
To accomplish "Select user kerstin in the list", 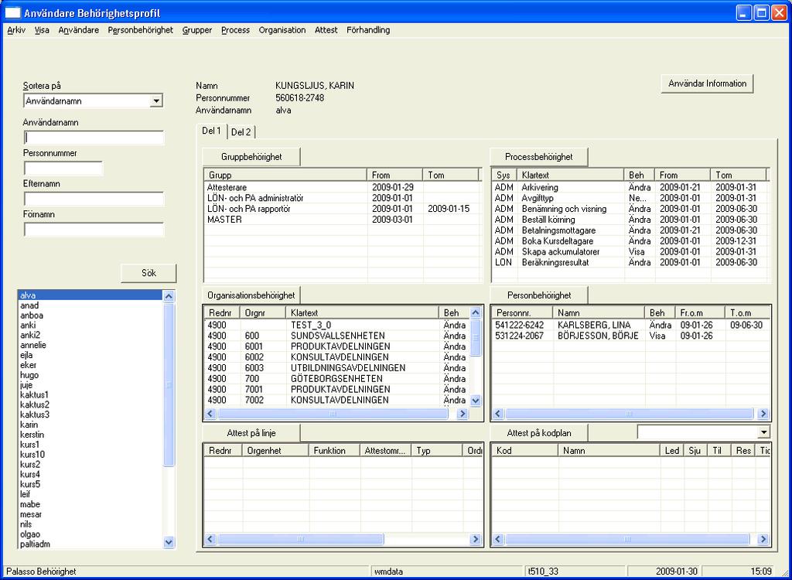I will point(90,435).
